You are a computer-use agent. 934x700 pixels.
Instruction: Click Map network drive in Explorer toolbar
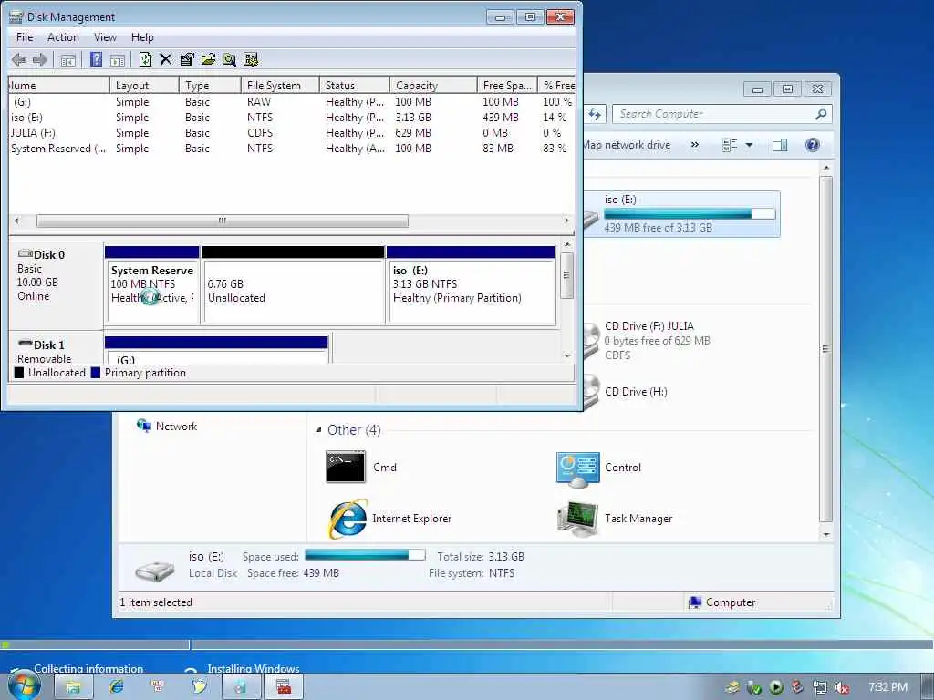click(x=627, y=145)
